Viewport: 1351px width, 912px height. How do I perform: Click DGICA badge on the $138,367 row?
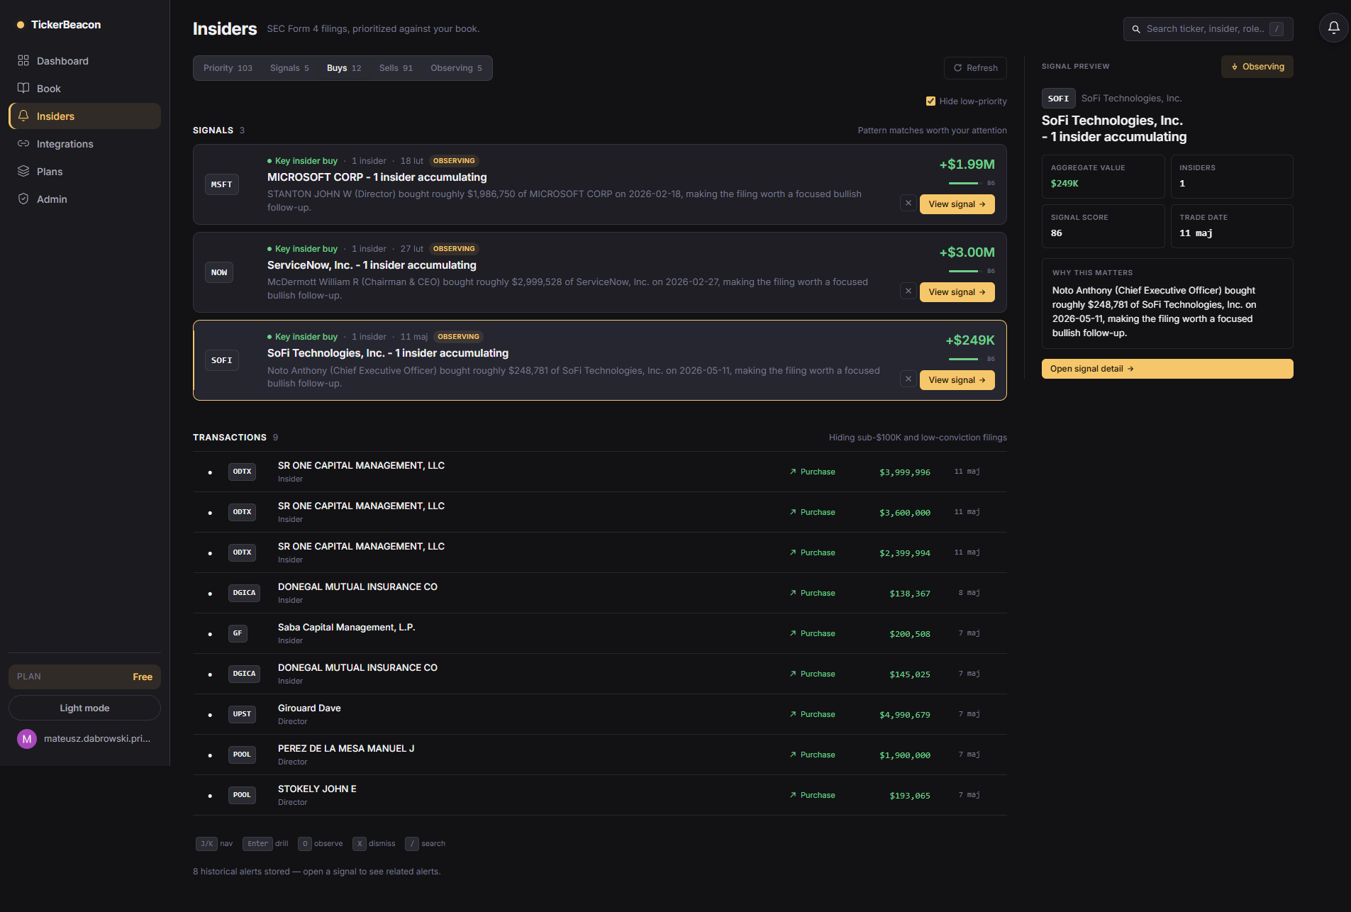[244, 593]
